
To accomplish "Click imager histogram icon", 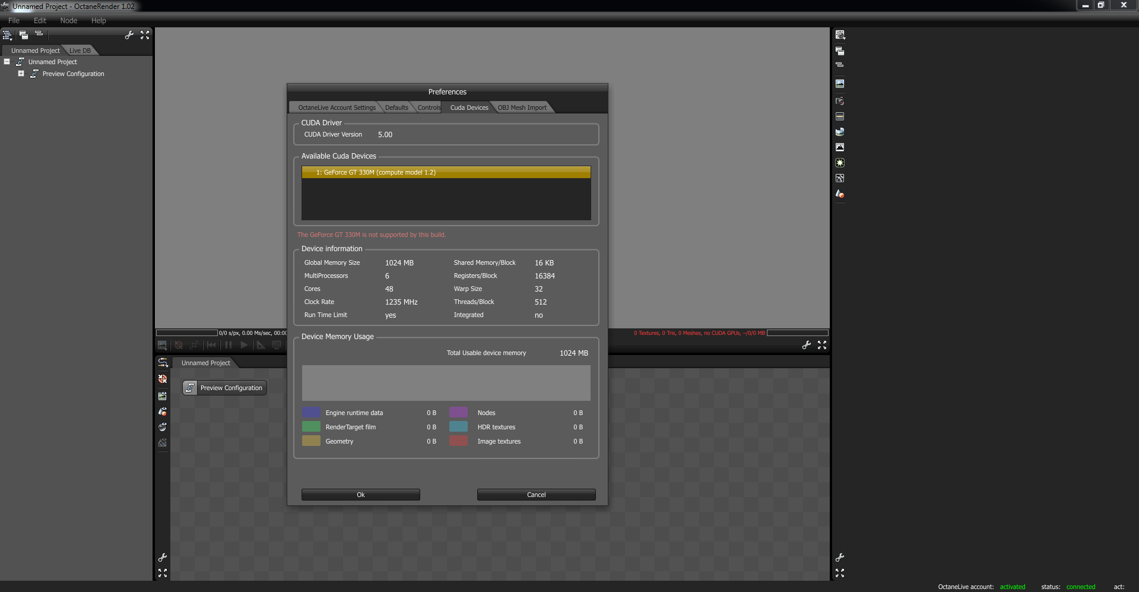I will tap(840, 147).
